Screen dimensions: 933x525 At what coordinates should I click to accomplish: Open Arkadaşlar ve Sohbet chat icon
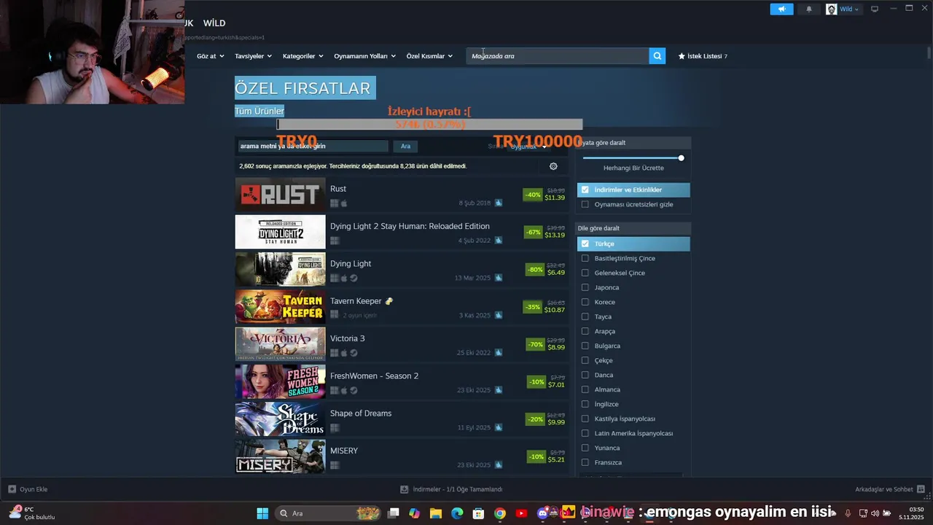pyautogui.click(x=921, y=489)
